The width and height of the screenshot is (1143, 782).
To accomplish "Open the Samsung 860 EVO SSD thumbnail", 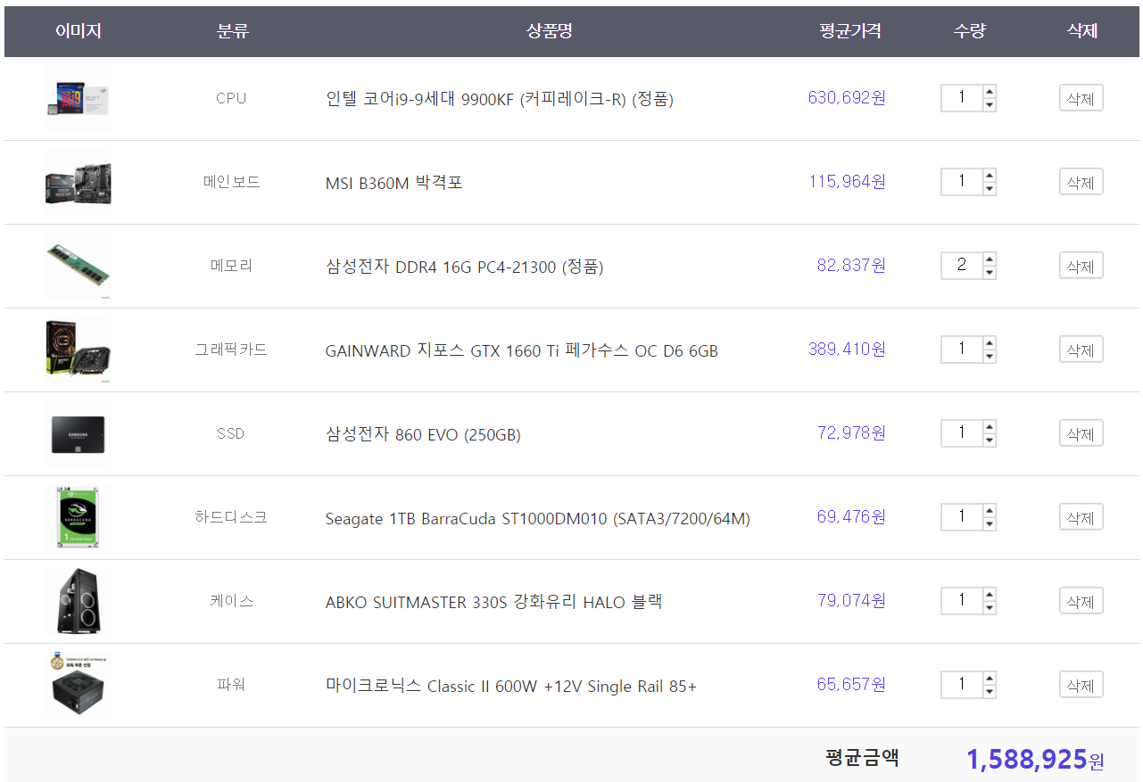I will [x=79, y=433].
